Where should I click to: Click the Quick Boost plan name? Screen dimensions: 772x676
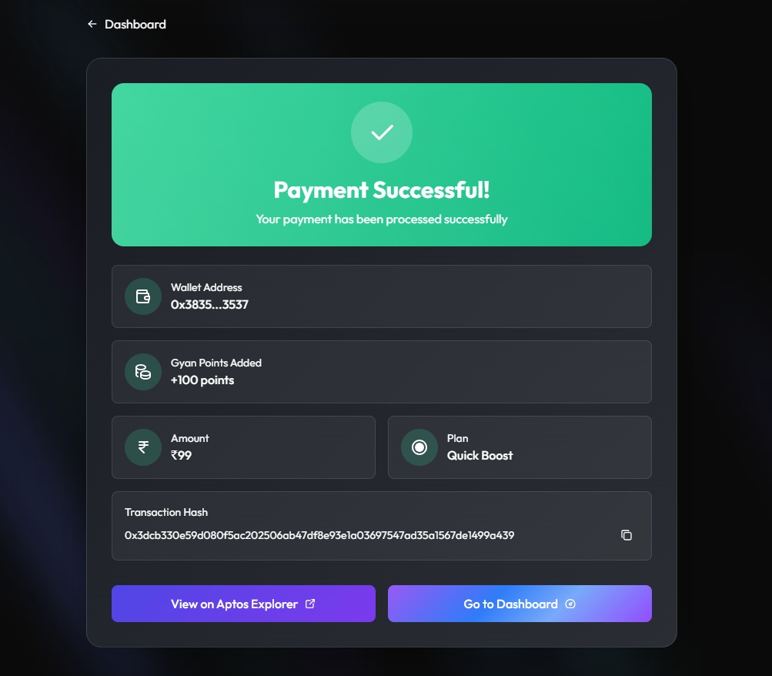tap(480, 456)
